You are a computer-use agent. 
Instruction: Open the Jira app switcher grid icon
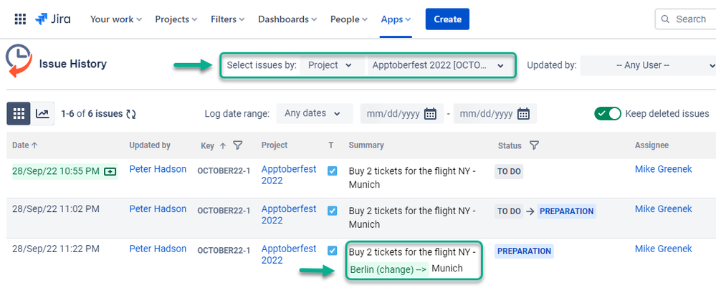(x=20, y=19)
